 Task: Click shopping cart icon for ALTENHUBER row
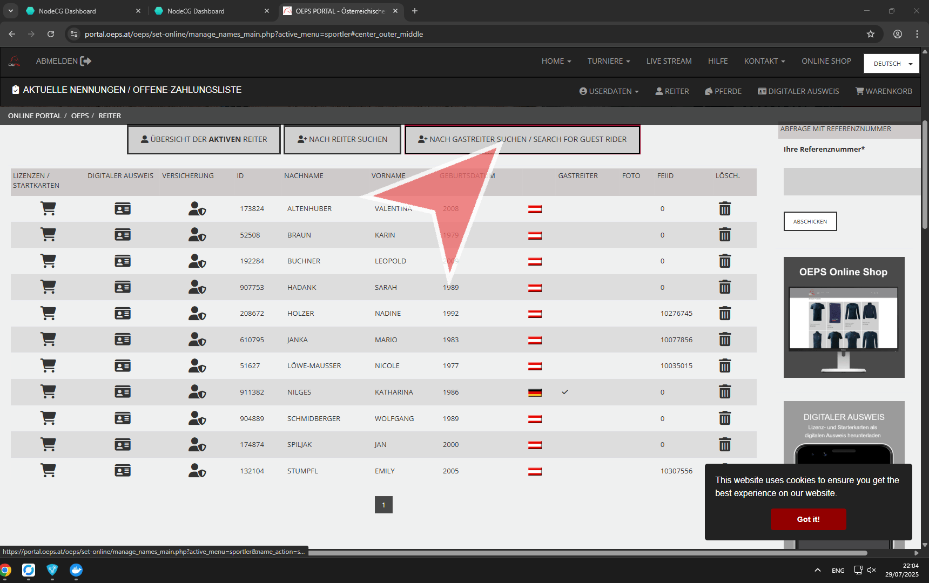click(48, 209)
